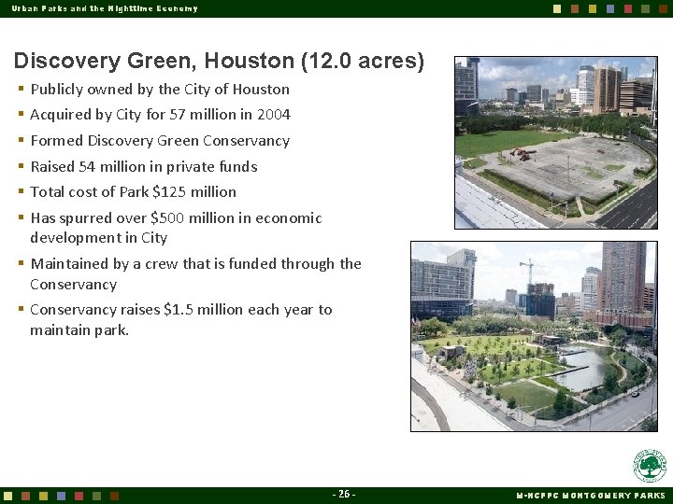Open the top photo of the empty lot
Viewport: 673px width, 504px height.
(x=556, y=143)
